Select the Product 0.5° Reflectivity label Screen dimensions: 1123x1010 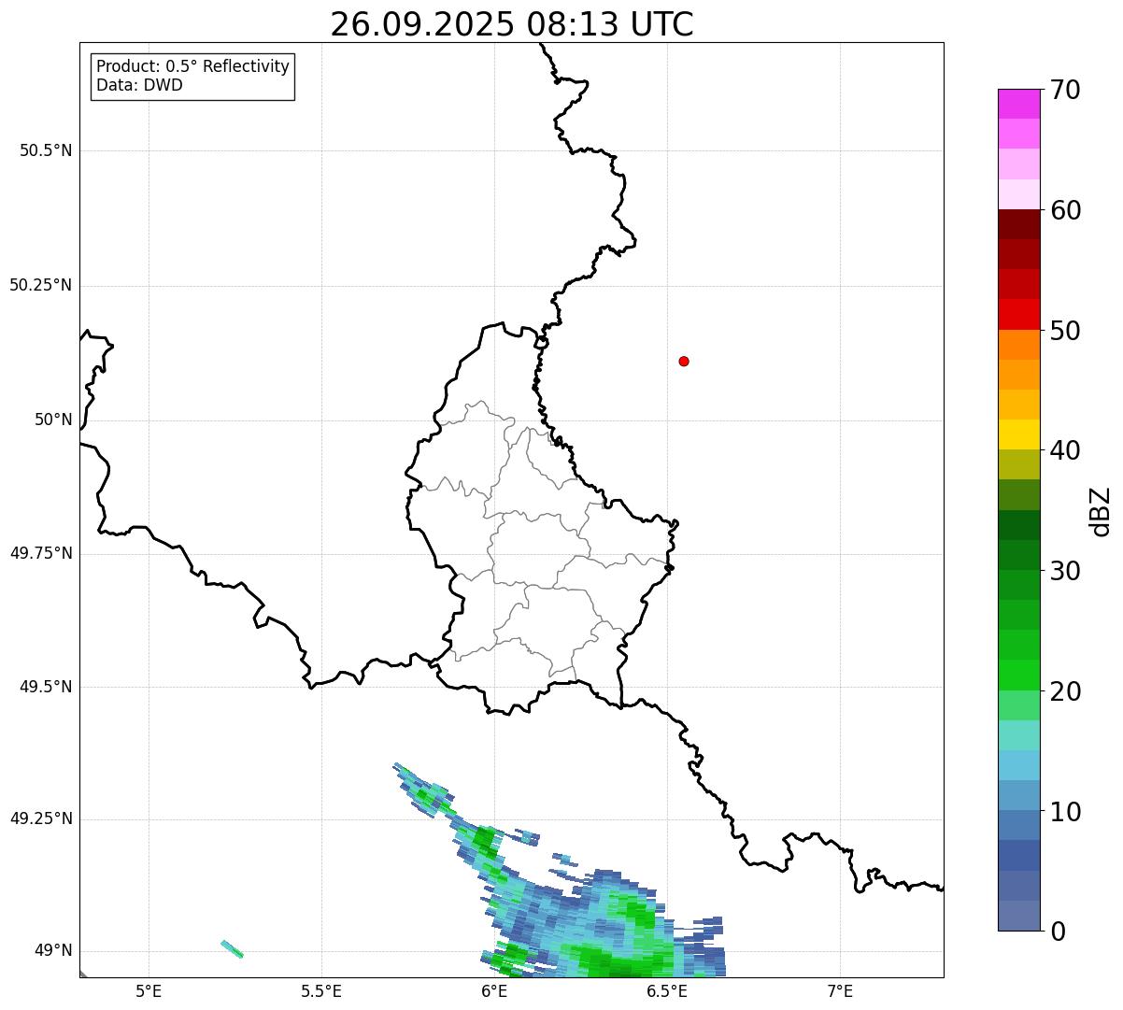click(192, 67)
